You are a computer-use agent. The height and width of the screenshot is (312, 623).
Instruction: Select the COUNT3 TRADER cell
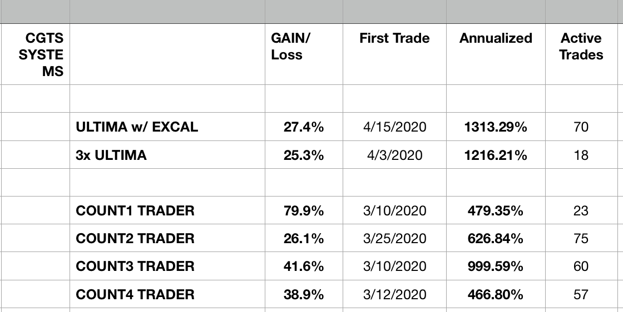pyautogui.click(x=135, y=266)
